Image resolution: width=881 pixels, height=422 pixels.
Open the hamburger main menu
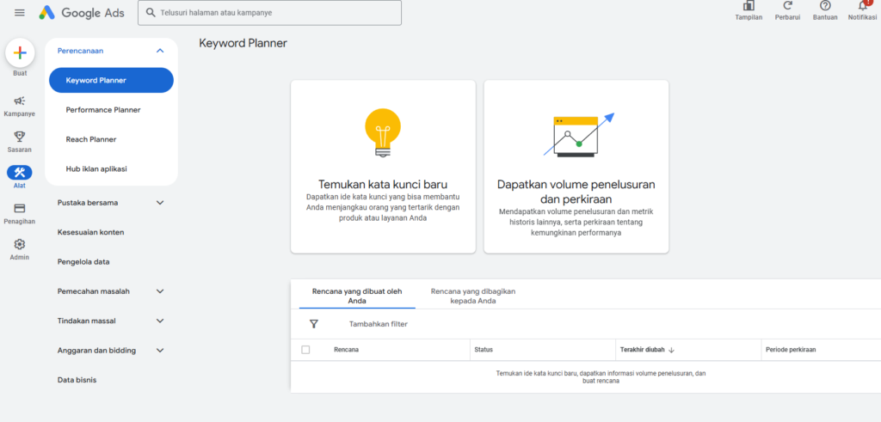click(x=20, y=12)
